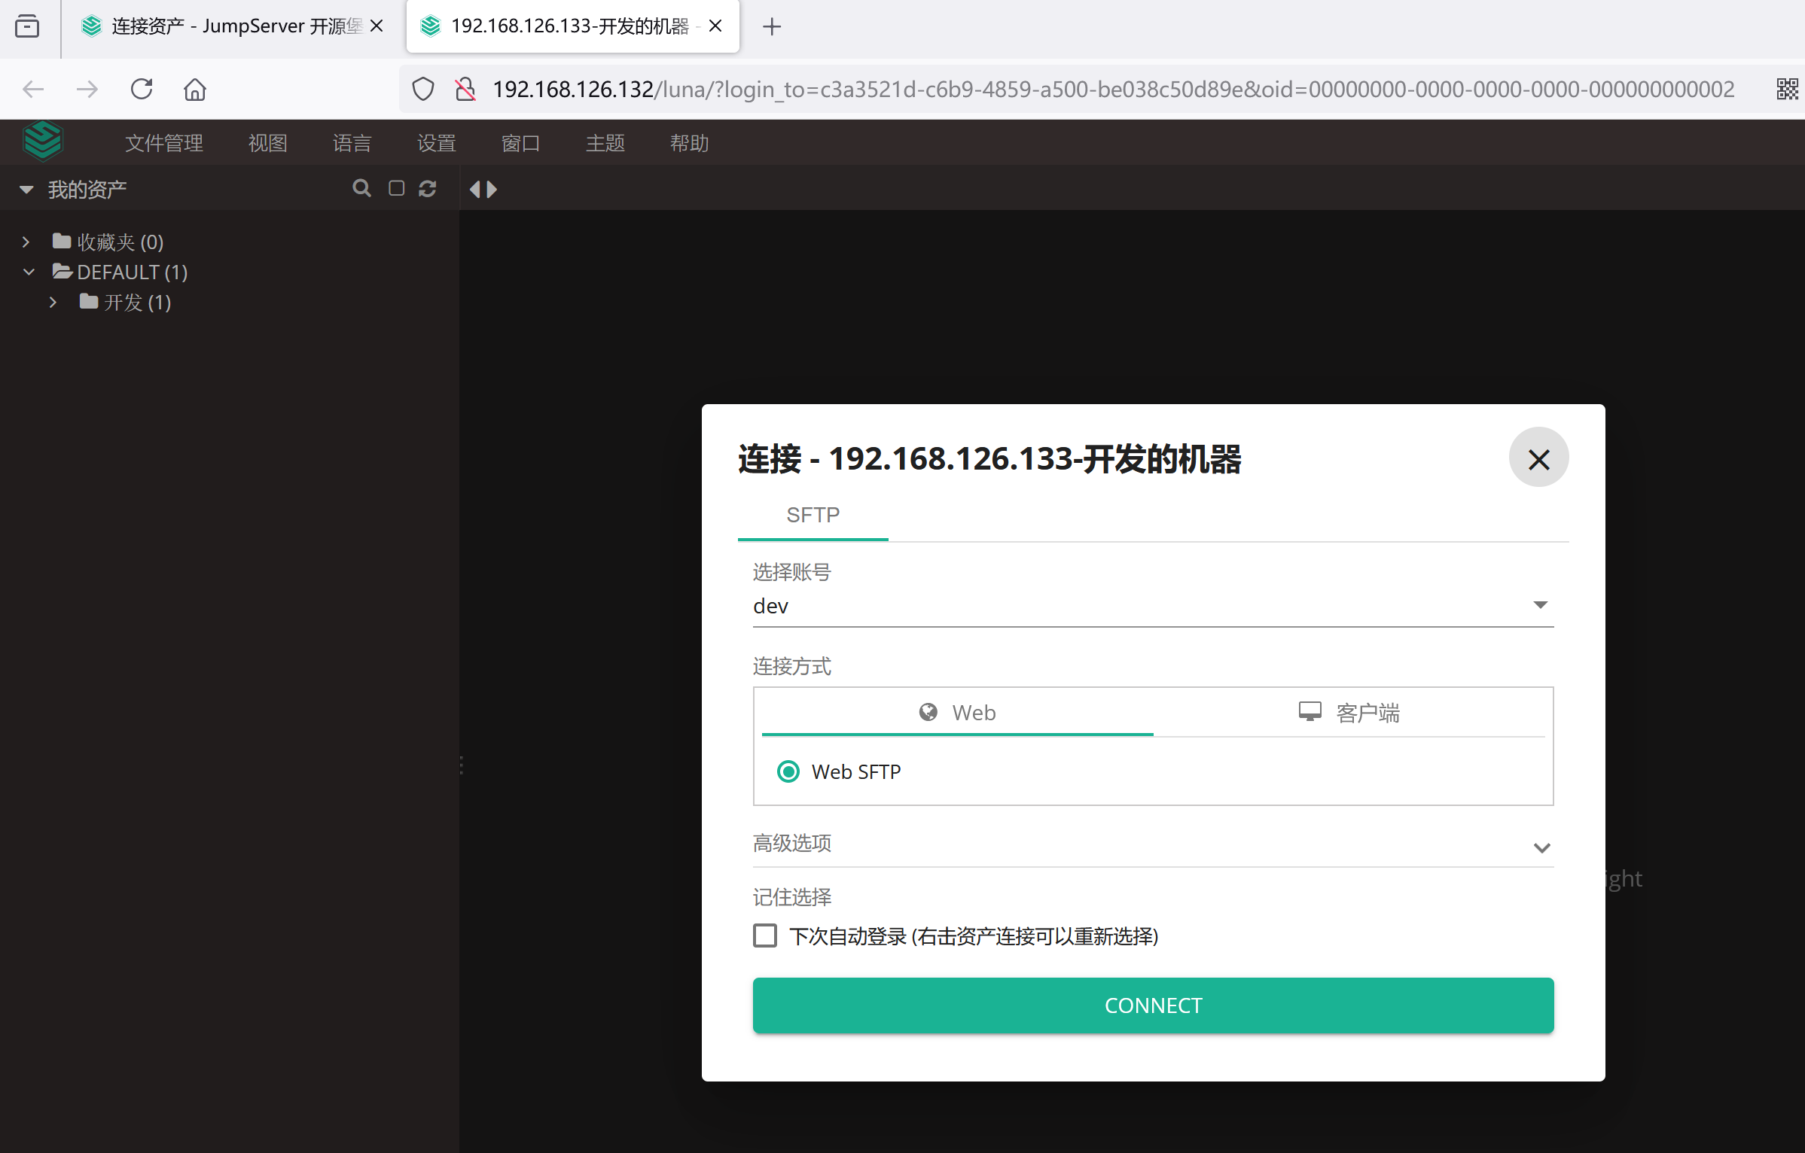Expand the 开发 (1) folder node
The width and height of the screenshot is (1805, 1153).
(53, 303)
